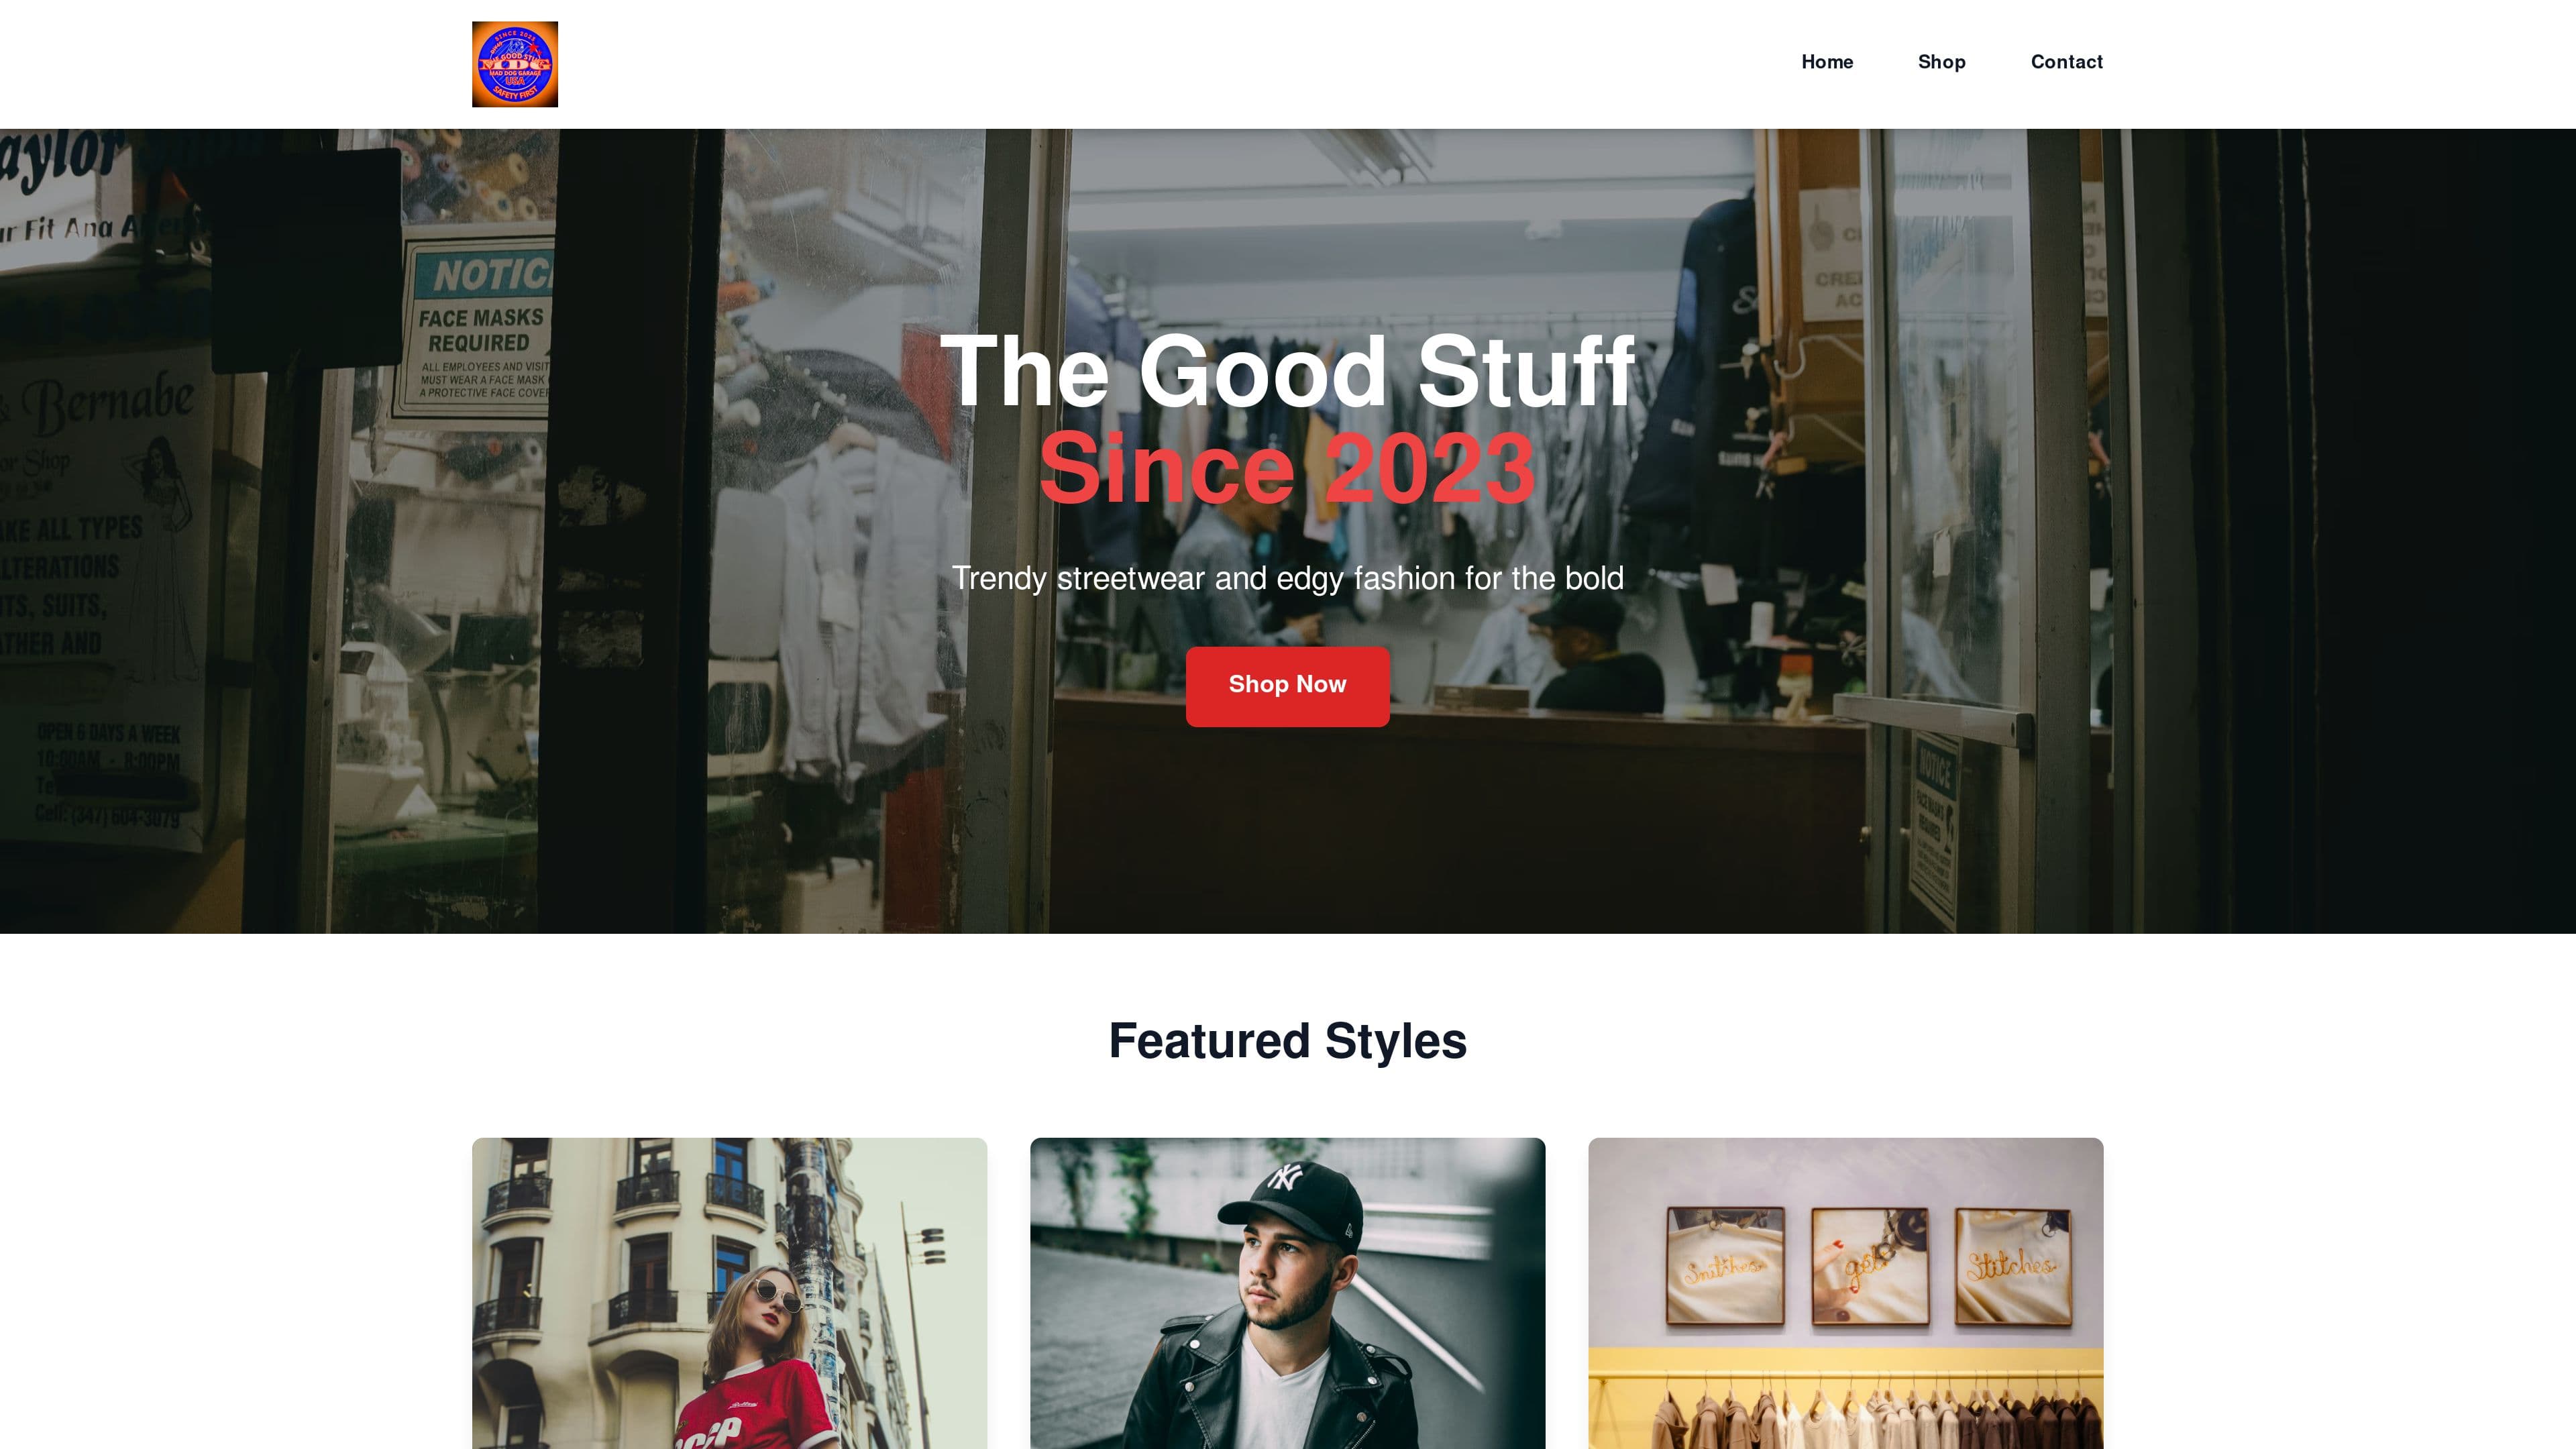Click the 'The Good Stuff' headline
The image size is (2576, 1449).
pyautogui.click(x=1287, y=371)
